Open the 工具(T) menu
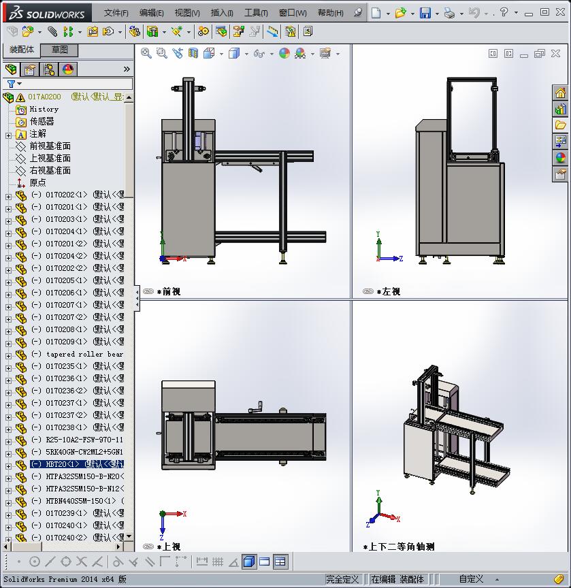 point(256,13)
